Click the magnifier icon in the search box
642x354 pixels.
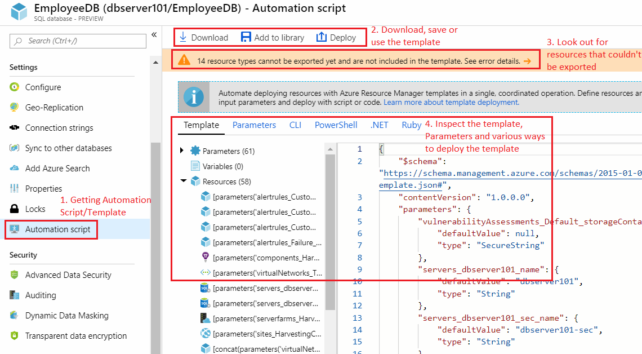click(x=18, y=41)
